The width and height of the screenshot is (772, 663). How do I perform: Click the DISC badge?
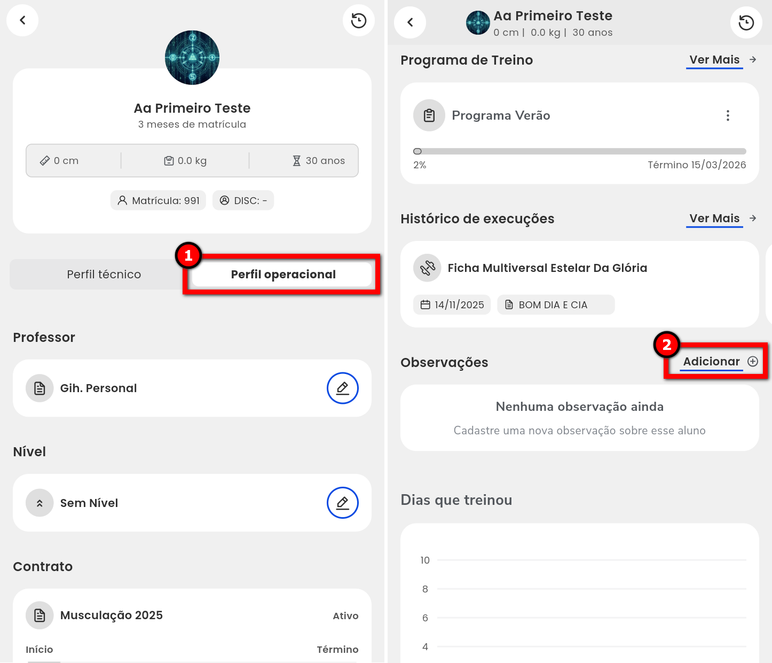(x=243, y=201)
